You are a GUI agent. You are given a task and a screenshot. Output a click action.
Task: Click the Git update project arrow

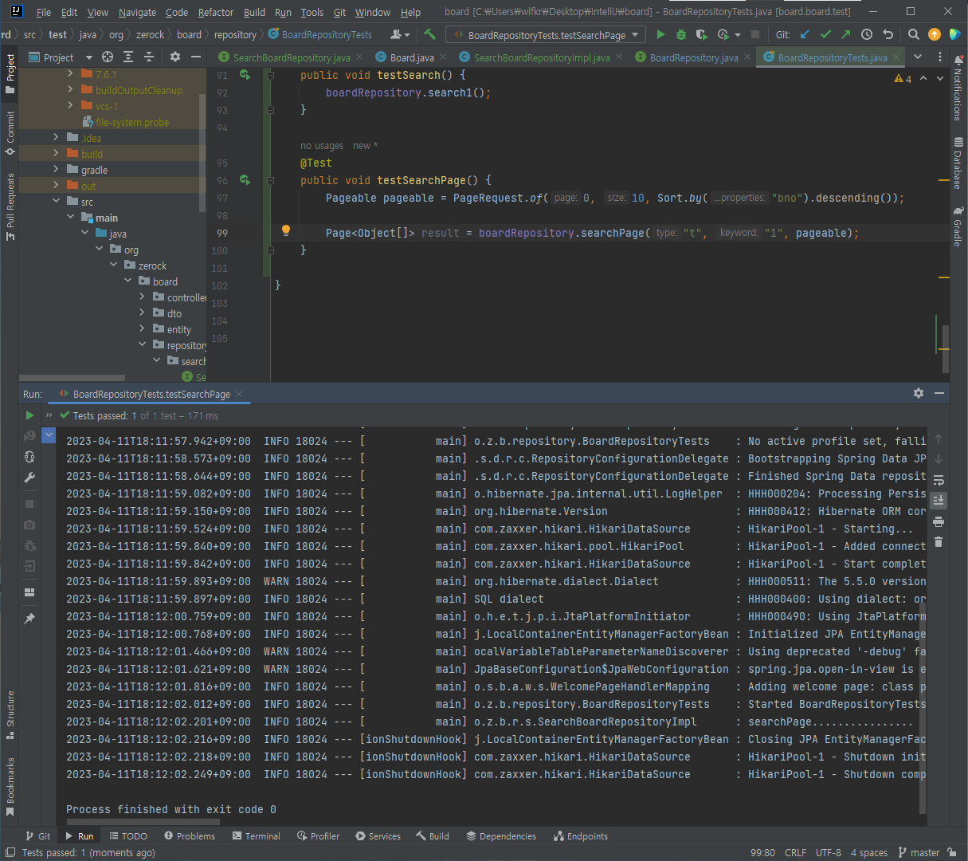coord(805,34)
